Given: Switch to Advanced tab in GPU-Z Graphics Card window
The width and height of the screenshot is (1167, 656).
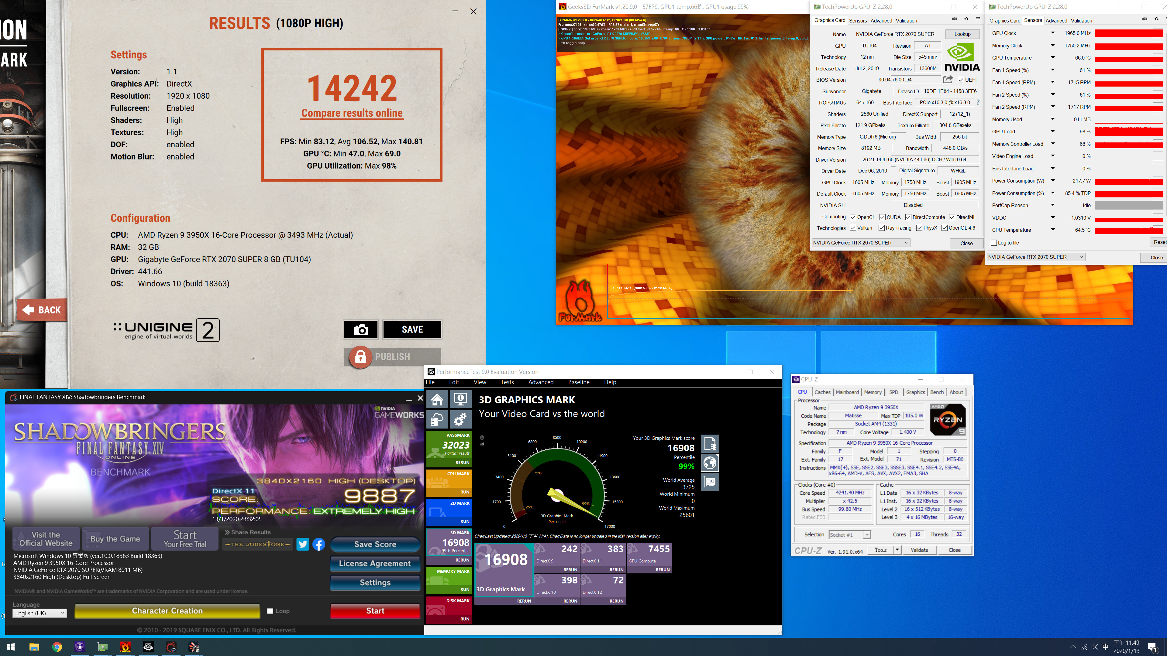Looking at the screenshot, I should (881, 20).
